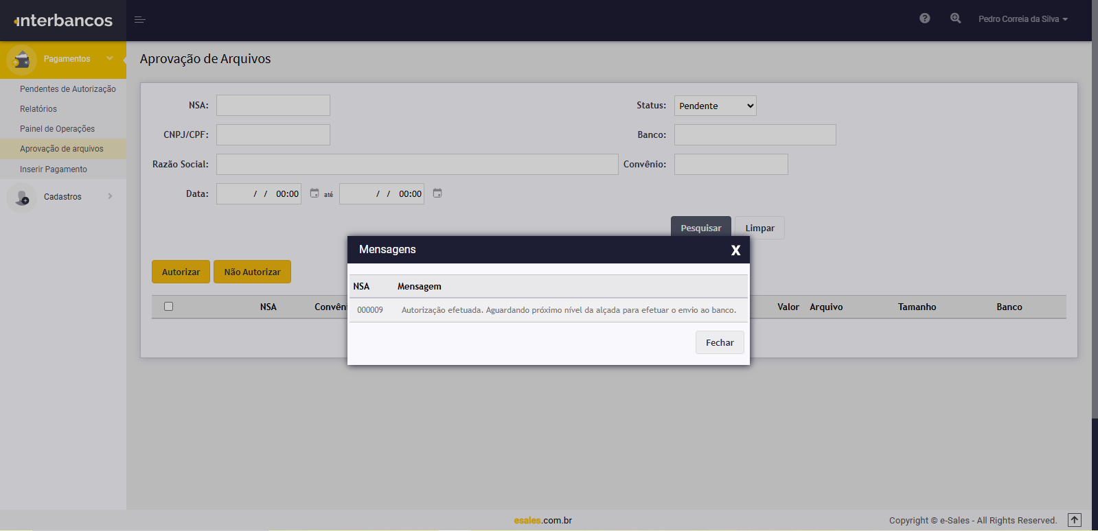
Task: Click the Autorizar button
Action: (181, 272)
